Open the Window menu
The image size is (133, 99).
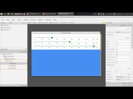[x=48, y=20]
